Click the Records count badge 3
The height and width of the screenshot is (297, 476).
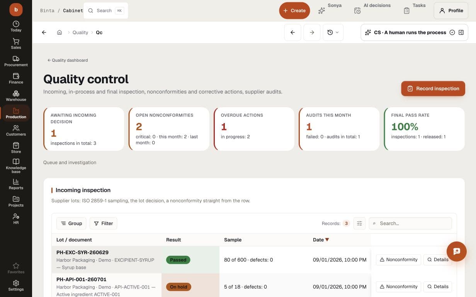coord(346,223)
